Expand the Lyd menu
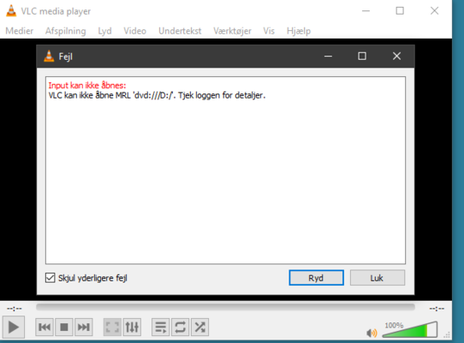464x343 pixels. 104,31
